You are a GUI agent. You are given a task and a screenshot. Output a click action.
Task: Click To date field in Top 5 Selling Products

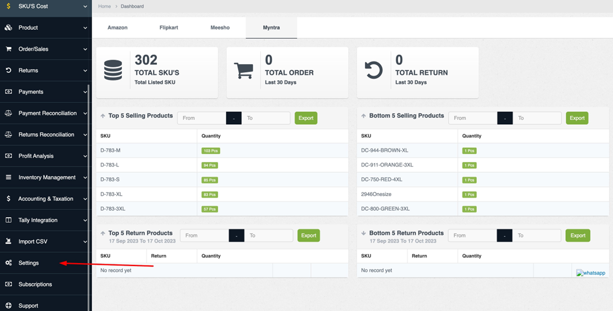click(x=266, y=118)
